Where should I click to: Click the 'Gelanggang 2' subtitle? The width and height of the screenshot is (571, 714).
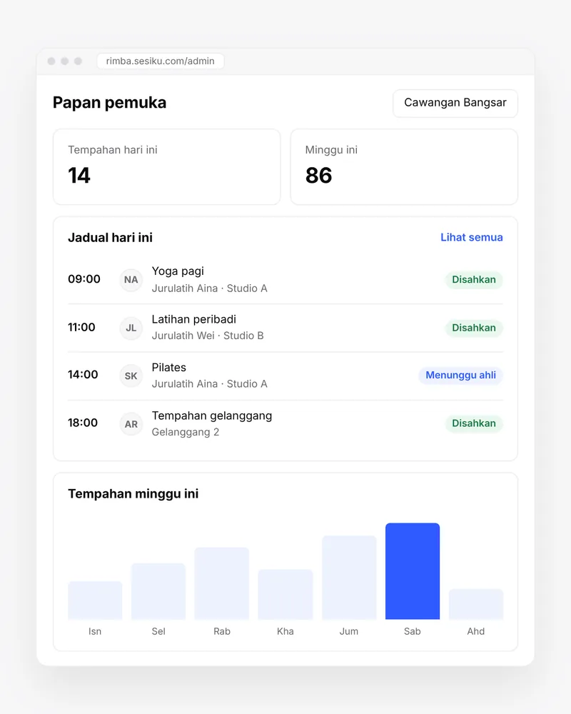click(186, 432)
